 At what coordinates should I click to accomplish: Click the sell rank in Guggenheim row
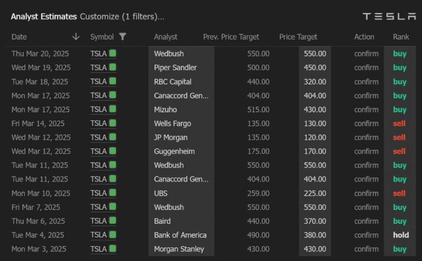[399, 151]
